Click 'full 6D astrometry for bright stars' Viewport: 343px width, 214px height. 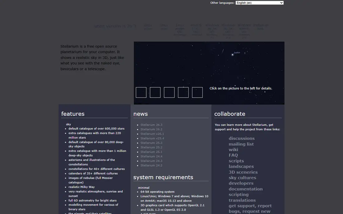pos(93,201)
